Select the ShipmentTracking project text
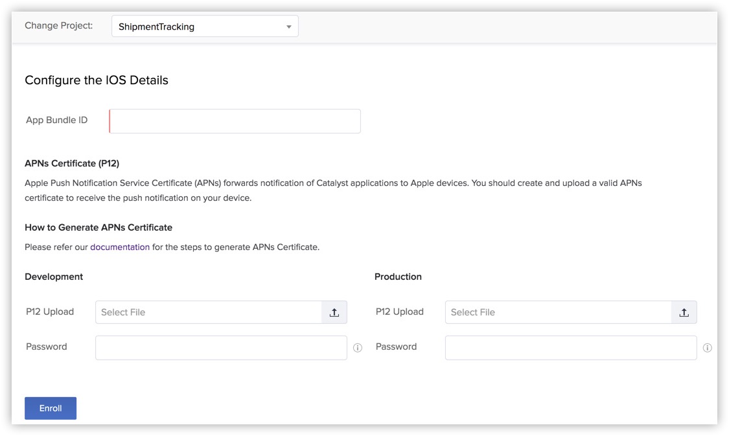Image resolution: width=729 pixels, height=436 pixels. click(x=157, y=27)
